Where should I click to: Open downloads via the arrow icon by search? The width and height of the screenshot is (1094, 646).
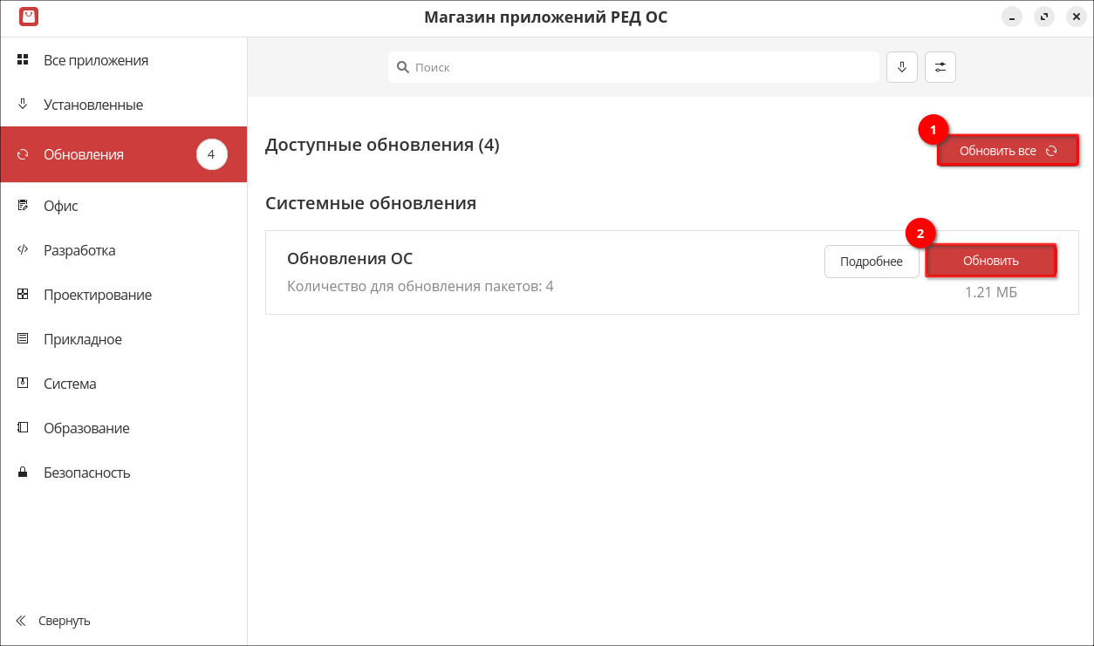(902, 67)
